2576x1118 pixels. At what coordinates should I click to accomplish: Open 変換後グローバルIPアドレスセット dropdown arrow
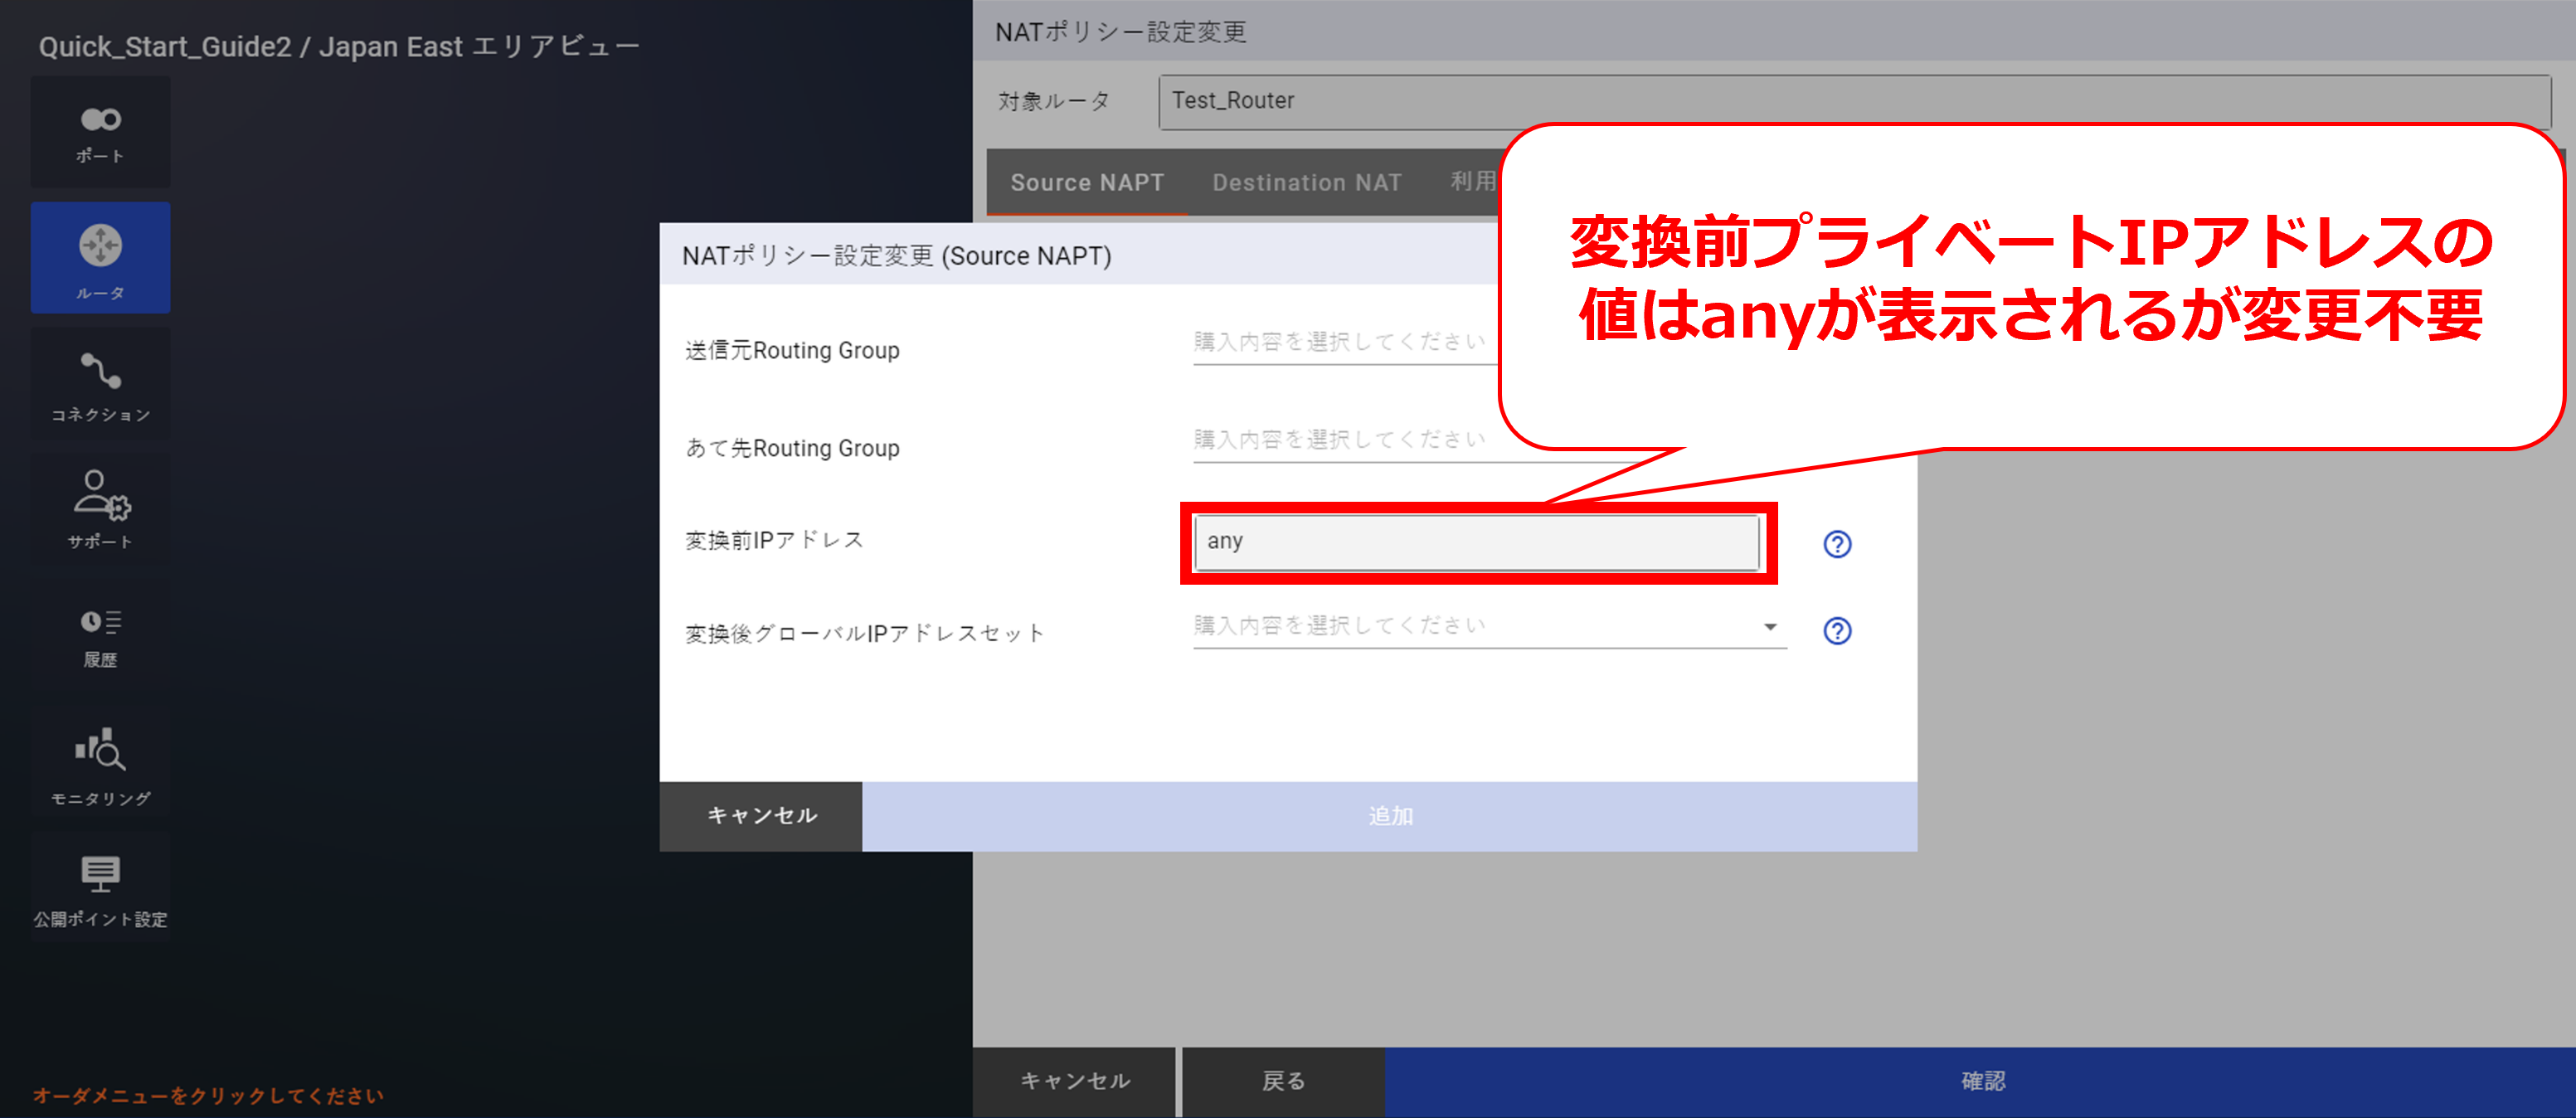1769,627
